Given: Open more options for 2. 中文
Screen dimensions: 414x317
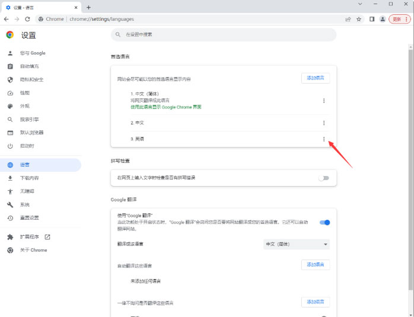Looking at the screenshot, I should tap(324, 123).
